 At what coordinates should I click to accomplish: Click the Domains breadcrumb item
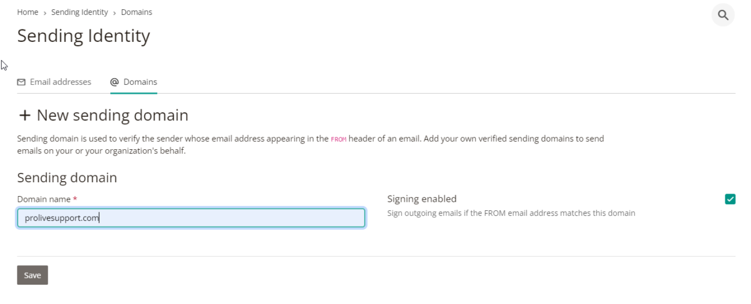(136, 12)
